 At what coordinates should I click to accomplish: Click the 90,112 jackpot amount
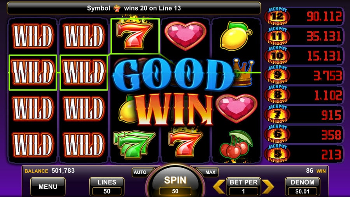(324, 16)
